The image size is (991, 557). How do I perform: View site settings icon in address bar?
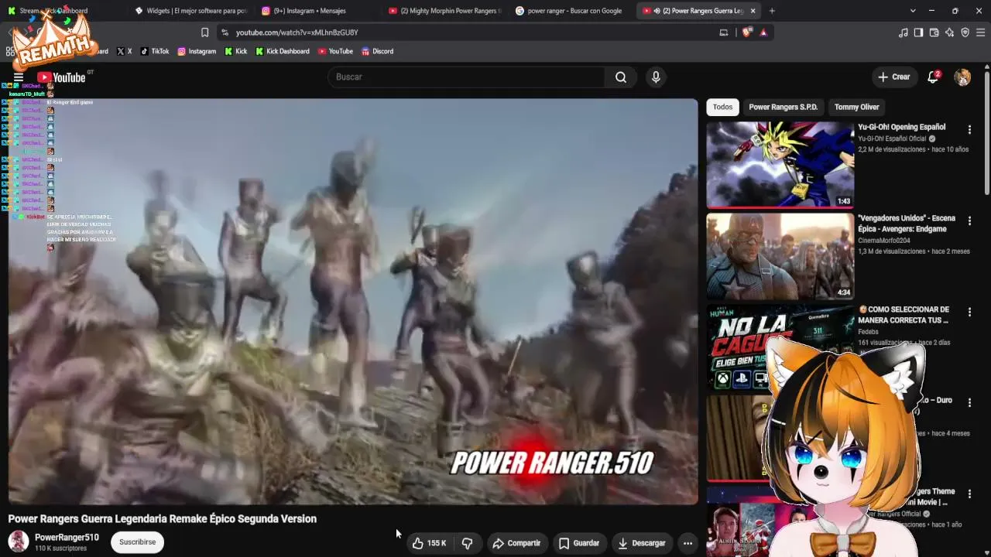click(x=225, y=32)
